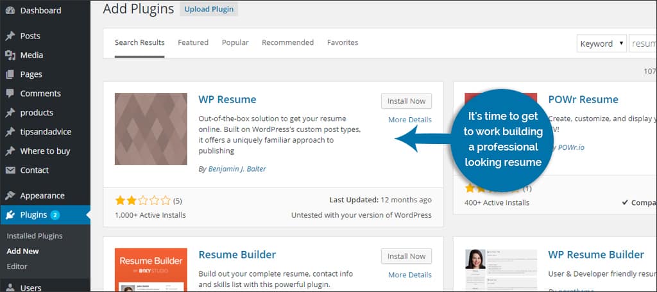Image resolution: width=657 pixels, height=292 pixels.
Task: Open the plugin Editor submenu
Action: [17, 266]
